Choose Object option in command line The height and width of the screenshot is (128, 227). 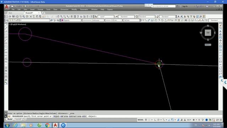56,116
